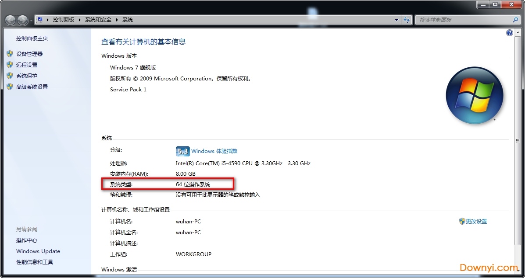Image resolution: width=525 pixels, height=278 pixels.
Task: Click the Windows logo image
Action: pyautogui.click(x=475, y=96)
